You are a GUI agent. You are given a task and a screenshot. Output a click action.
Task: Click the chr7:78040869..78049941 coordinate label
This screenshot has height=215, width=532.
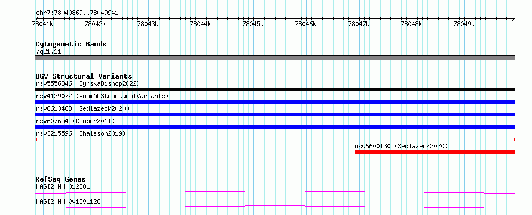(77, 13)
